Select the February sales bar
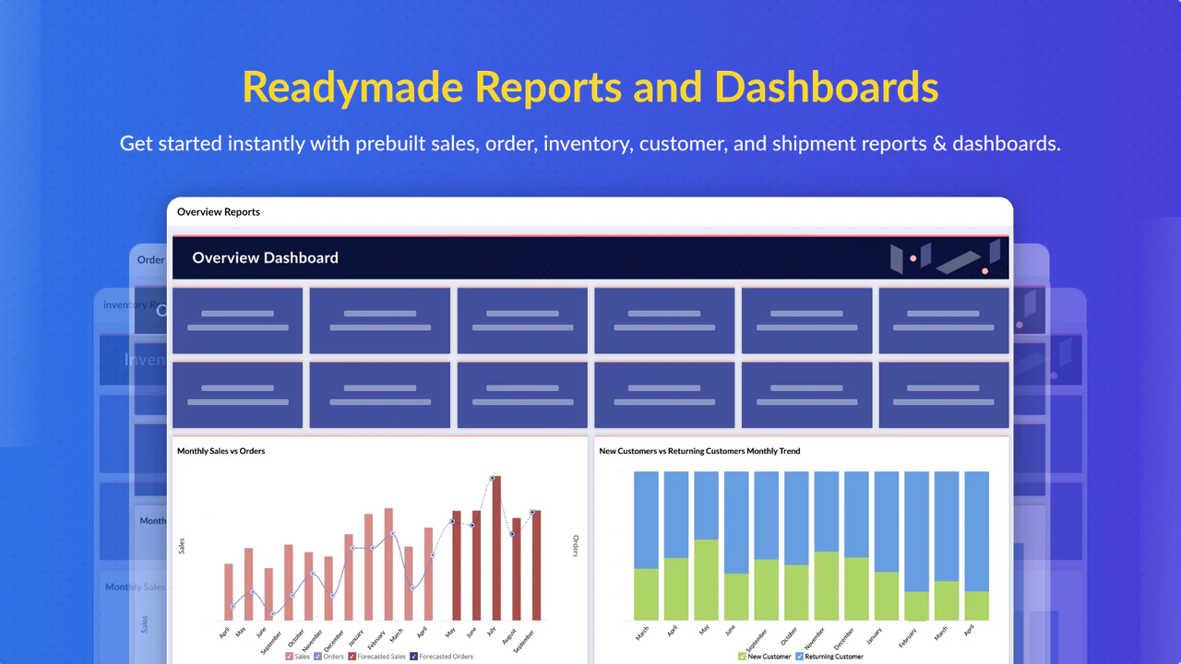This screenshot has height=664, width=1181. pos(388,563)
